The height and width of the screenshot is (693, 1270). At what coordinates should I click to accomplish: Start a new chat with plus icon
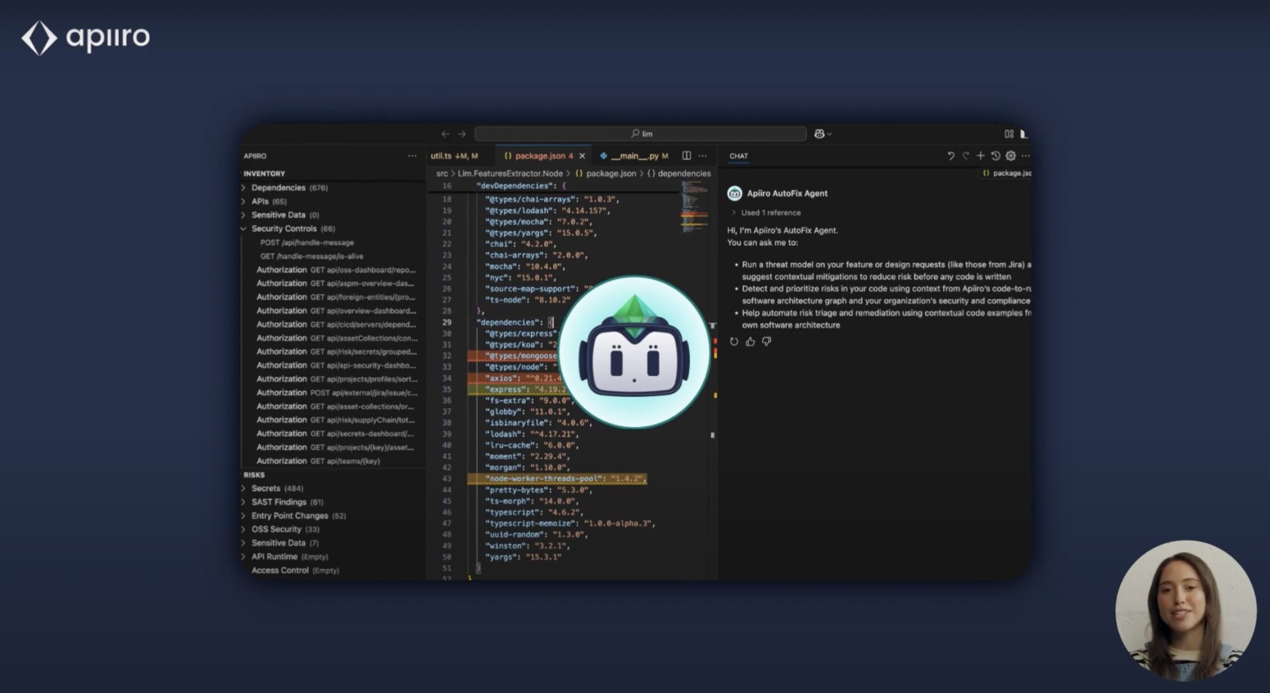980,156
